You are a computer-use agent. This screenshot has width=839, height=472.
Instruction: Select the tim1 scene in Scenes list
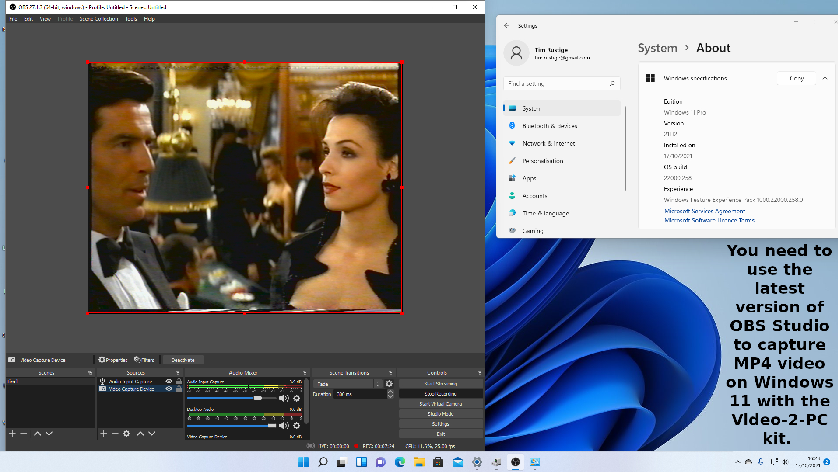pos(50,382)
